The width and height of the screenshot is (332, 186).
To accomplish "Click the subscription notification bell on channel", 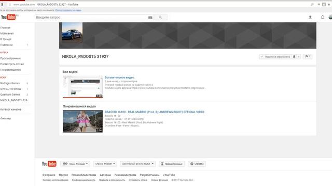I will [x=294, y=56].
